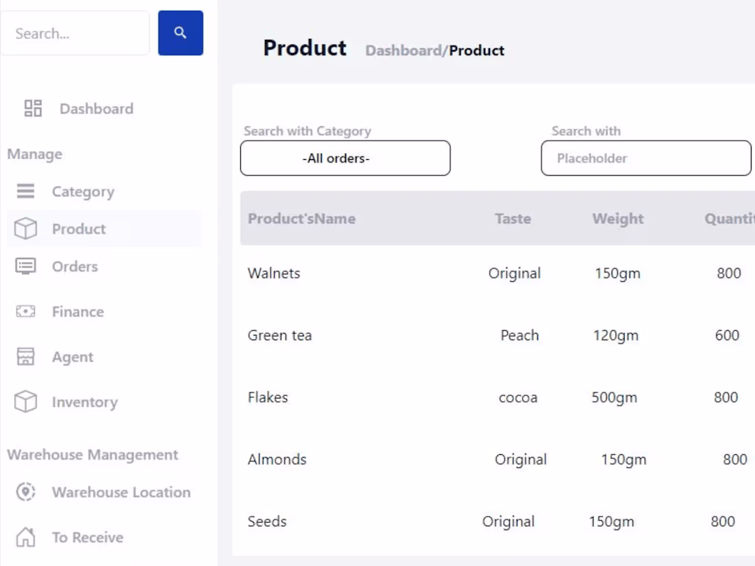The height and width of the screenshot is (566, 755).
Task: Open the Dashboard menu item
Action: pos(96,109)
